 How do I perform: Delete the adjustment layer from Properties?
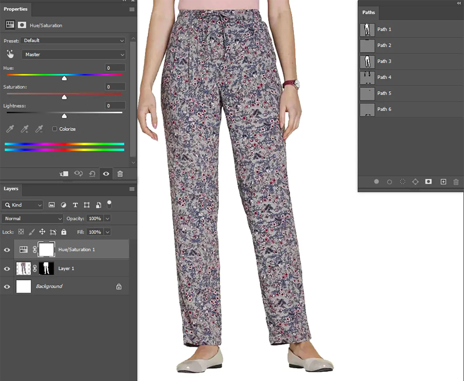120,174
